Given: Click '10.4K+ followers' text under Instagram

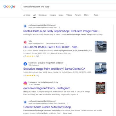Looking at the screenshot, I should pyautogui.click(x=34, y=85).
